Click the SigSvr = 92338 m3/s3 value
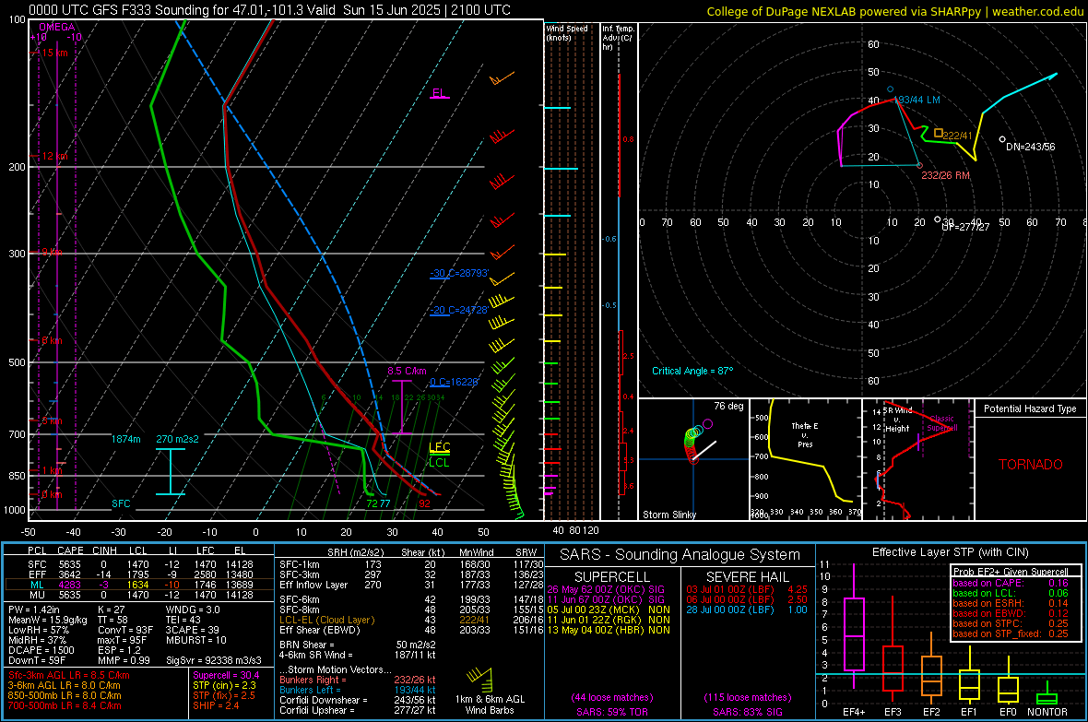The height and width of the screenshot is (722, 1088). pyautogui.click(x=214, y=660)
